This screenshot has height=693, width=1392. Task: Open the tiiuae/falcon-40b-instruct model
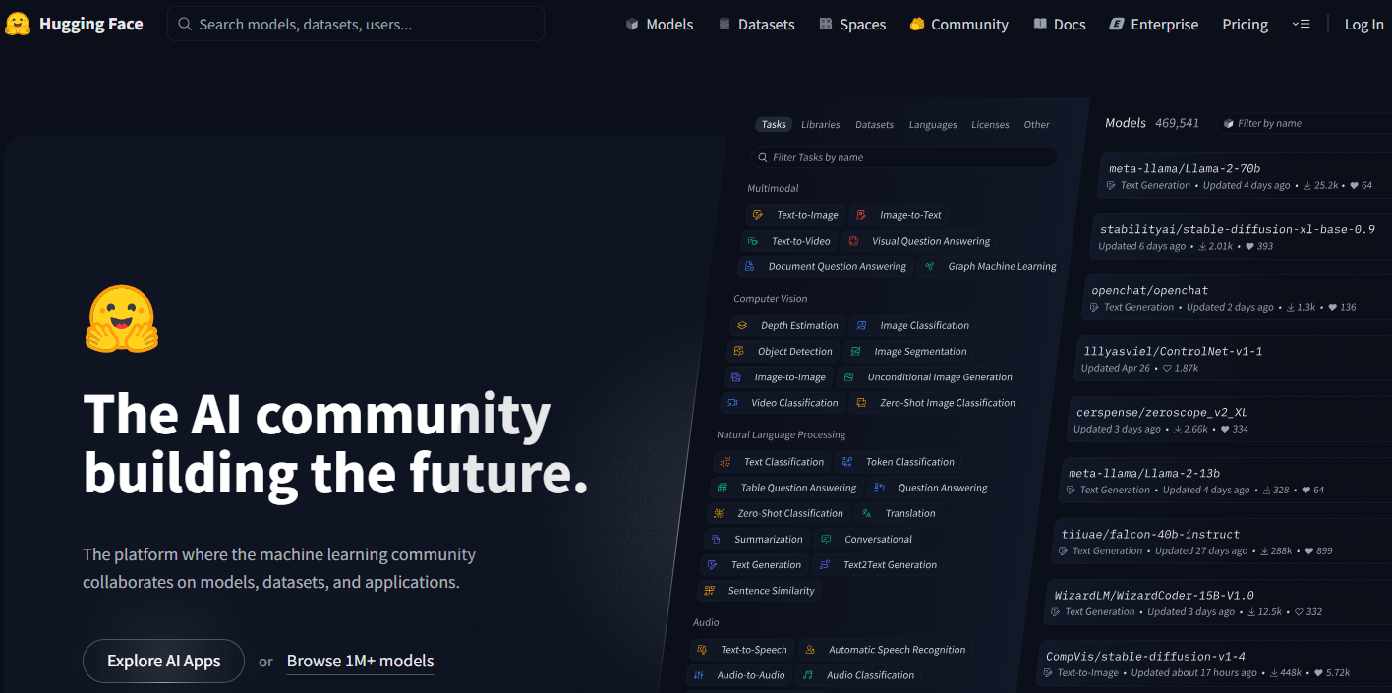click(1222, 542)
